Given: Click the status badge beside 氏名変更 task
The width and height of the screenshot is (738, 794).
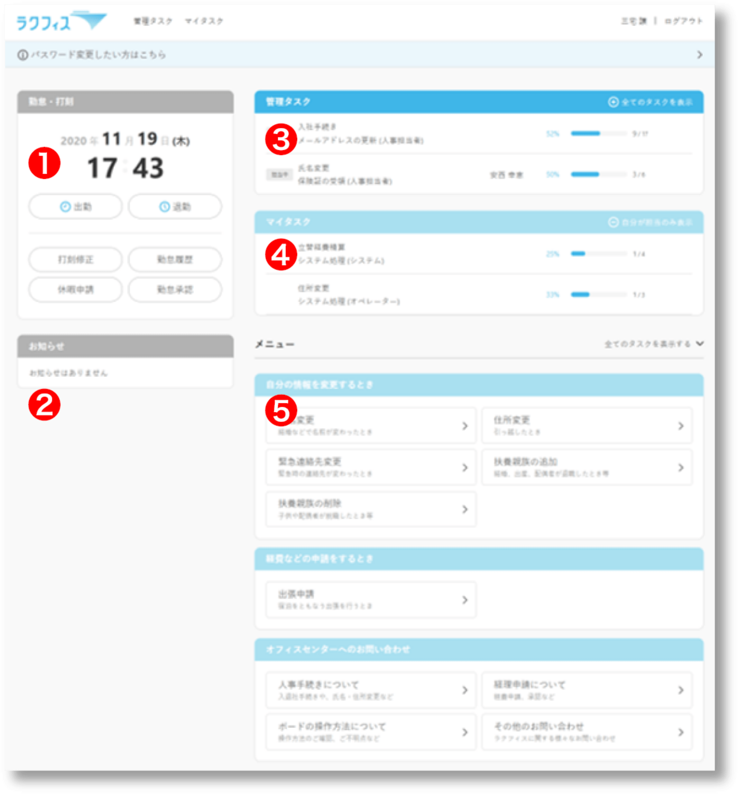Looking at the screenshot, I should [x=279, y=175].
